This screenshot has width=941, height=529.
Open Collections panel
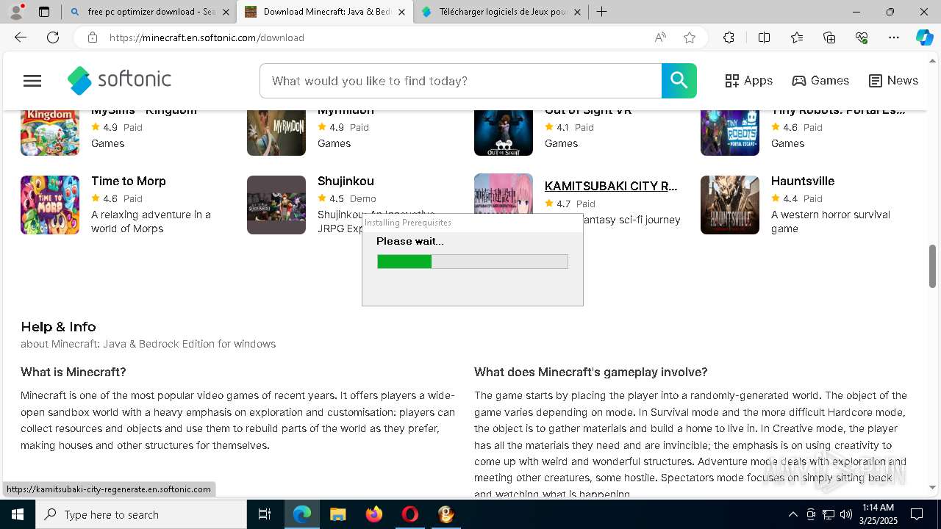click(829, 37)
